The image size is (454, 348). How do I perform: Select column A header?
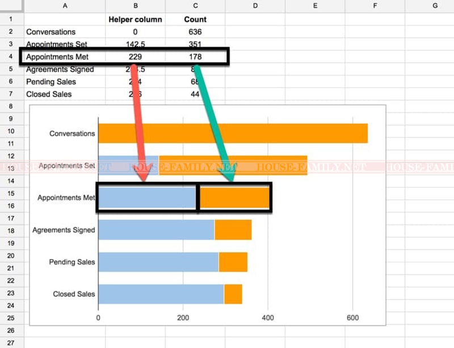65,6
